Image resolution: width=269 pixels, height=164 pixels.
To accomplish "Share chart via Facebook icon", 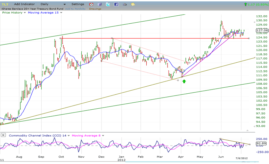I will coord(116,4).
